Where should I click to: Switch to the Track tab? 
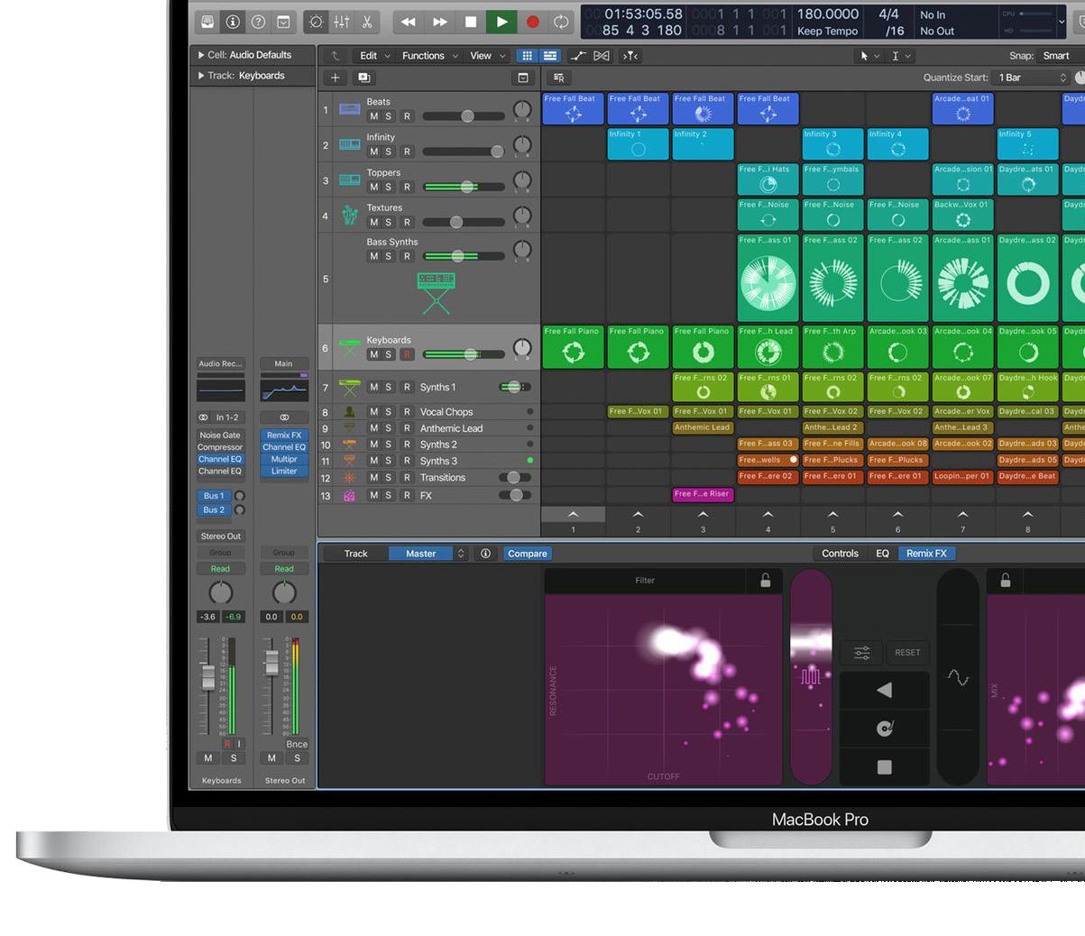point(355,554)
